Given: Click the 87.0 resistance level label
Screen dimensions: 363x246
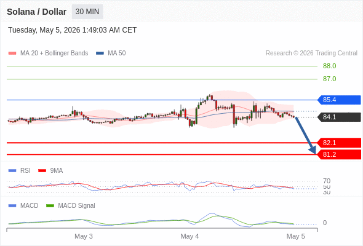Looking at the screenshot, I should click(x=329, y=79).
